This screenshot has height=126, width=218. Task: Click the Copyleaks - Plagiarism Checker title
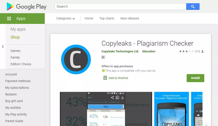click(x=147, y=43)
